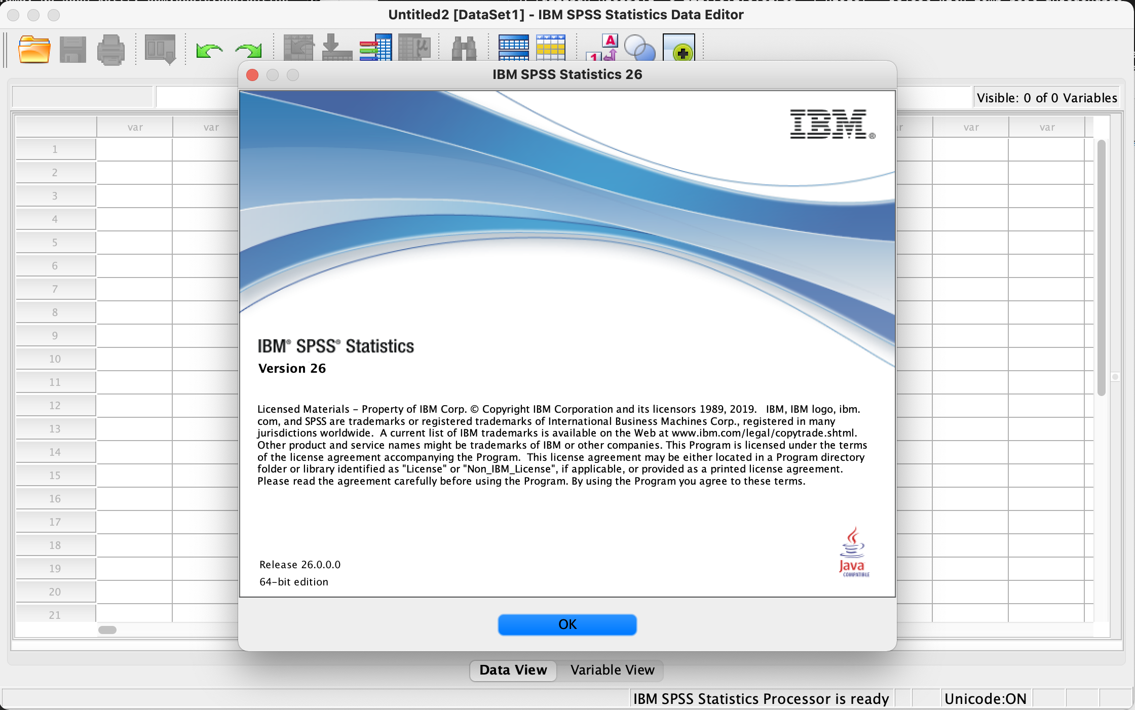Close the IBM SPSS Statistics 26 dialog

[252, 75]
